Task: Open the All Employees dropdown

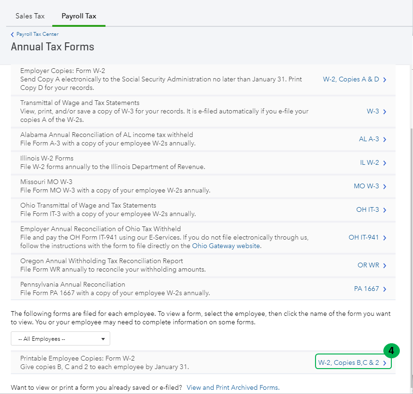Action: pyautogui.click(x=60, y=339)
